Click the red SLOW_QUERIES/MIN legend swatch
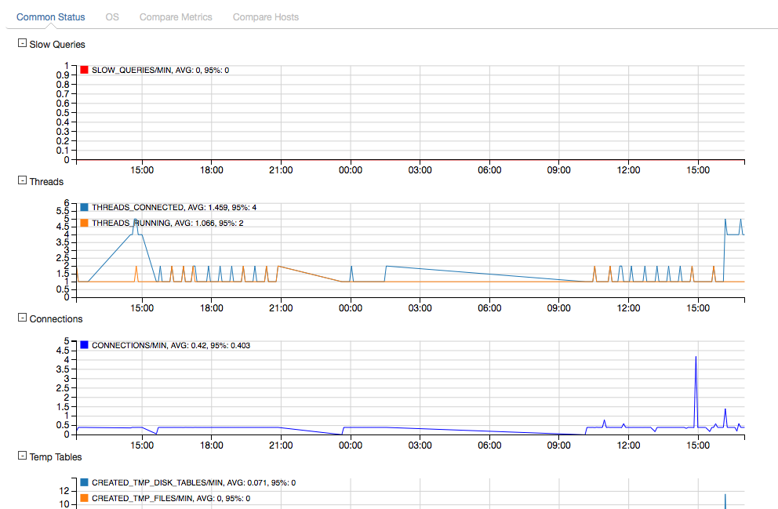Viewport: 778px width, 509px height. [84, 71]
